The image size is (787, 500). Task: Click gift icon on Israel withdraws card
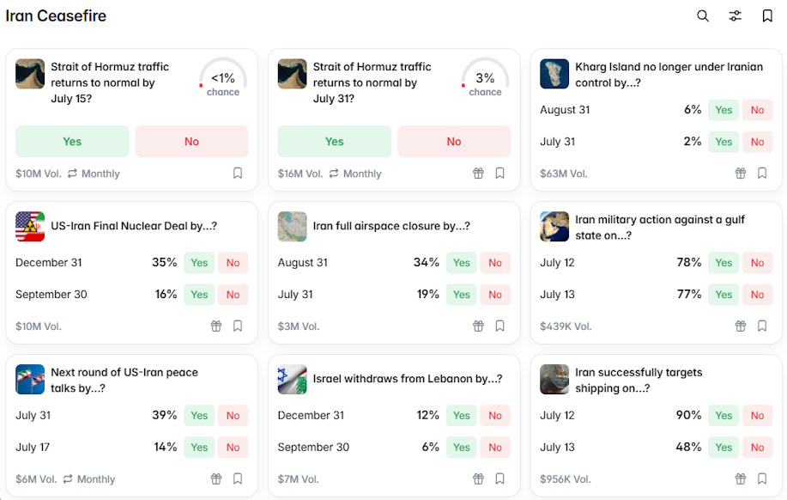coord(478,479)
